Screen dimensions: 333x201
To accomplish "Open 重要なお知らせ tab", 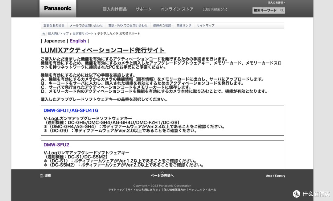I will [x=54, y=26].
